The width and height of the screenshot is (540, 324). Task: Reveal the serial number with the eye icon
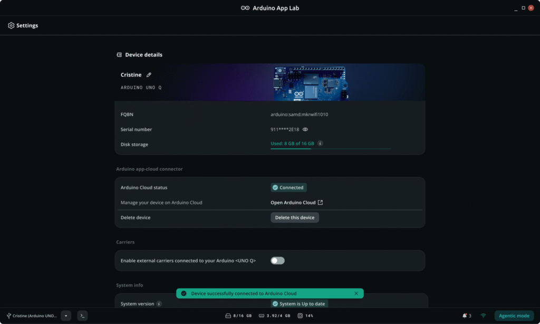305,129
